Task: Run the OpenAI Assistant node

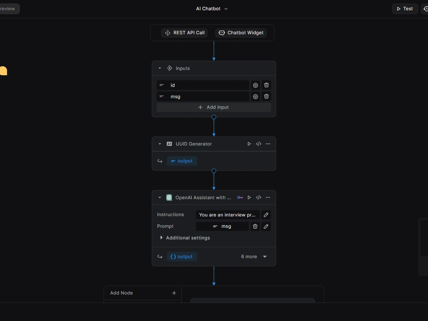Action: [x=249, y=197]
